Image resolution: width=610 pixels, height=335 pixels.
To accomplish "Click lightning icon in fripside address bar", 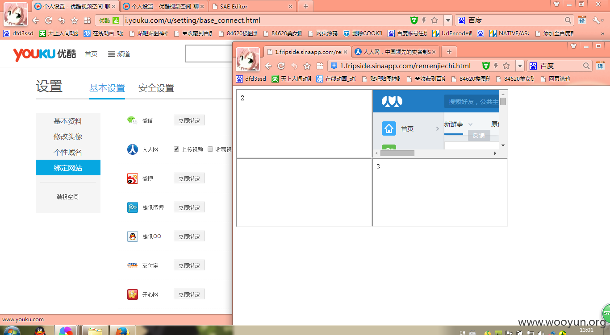I will [496, 66].
